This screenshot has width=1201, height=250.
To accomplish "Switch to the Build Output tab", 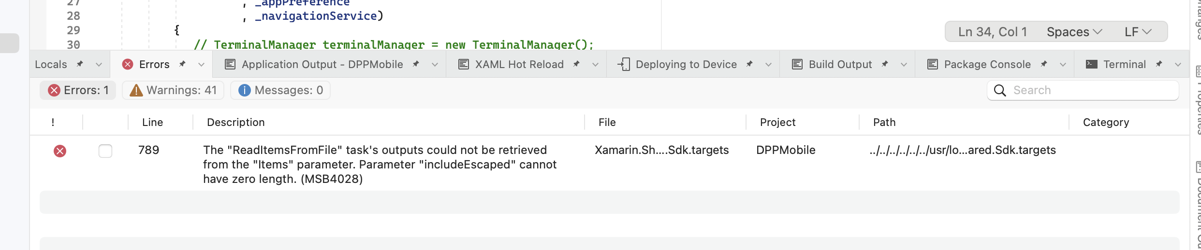I will click(x=840, y=64).
